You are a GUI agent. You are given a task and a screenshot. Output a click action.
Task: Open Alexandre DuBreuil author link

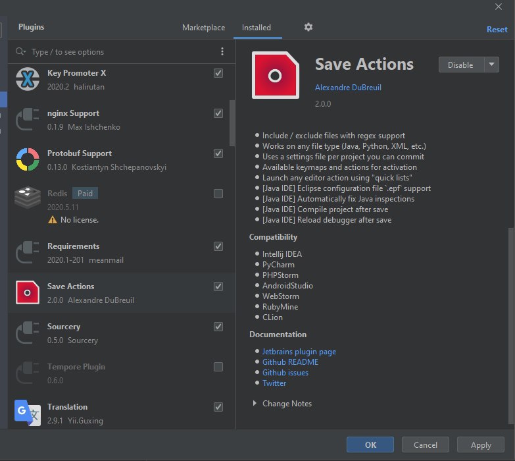(x=348, y=88)
